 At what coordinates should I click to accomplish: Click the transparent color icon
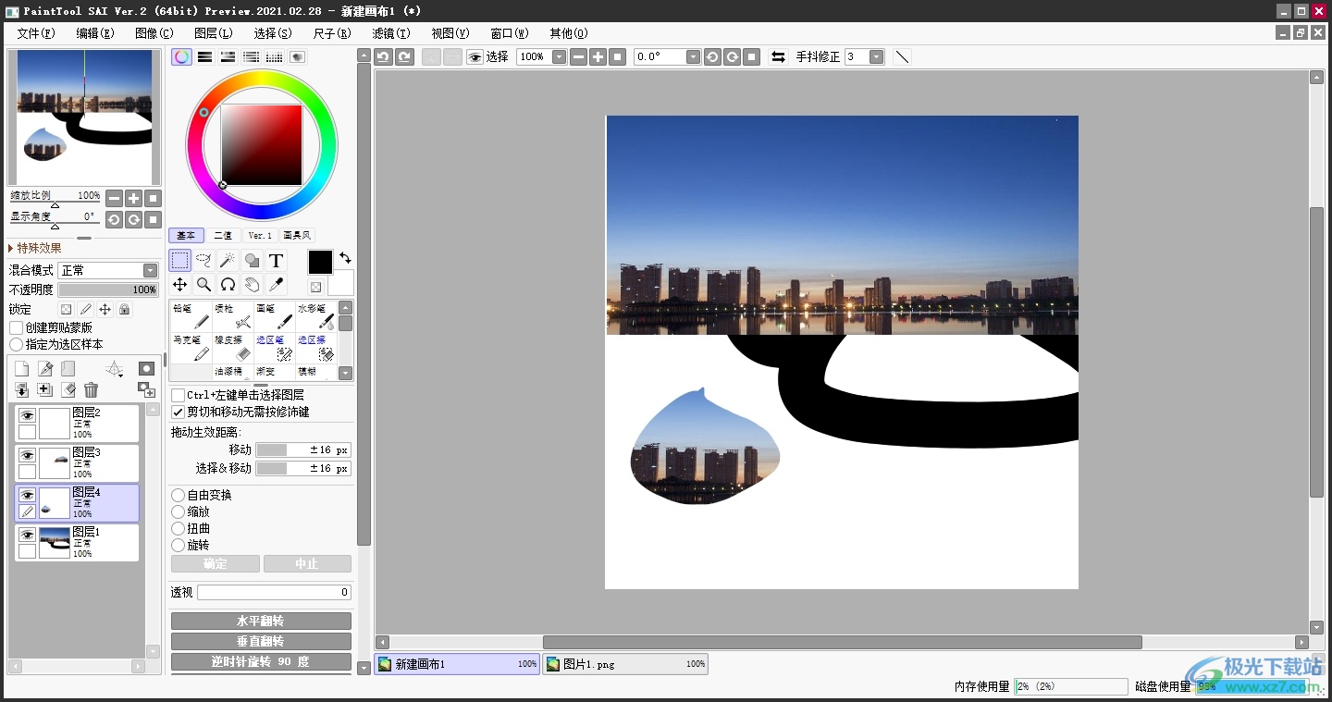tap(316, 287)
